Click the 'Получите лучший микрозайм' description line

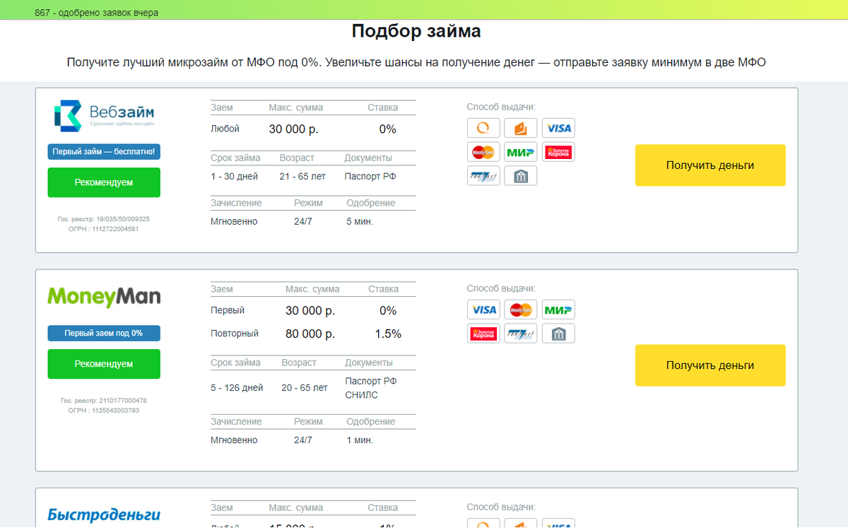416,62
